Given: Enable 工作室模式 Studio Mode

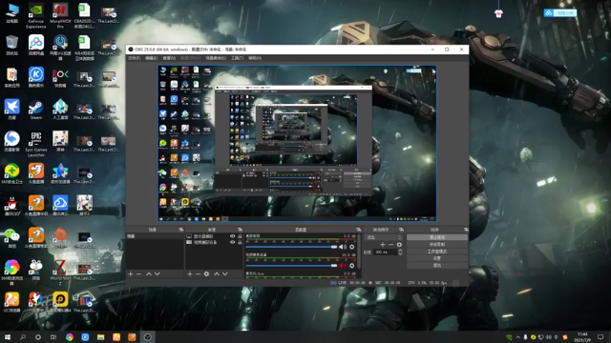Looking at the screenshot, I should [x=437, y=252].
